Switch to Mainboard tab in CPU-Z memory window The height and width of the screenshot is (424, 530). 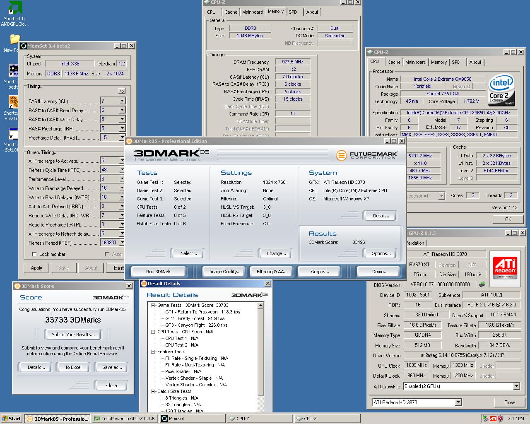point(253,12)
